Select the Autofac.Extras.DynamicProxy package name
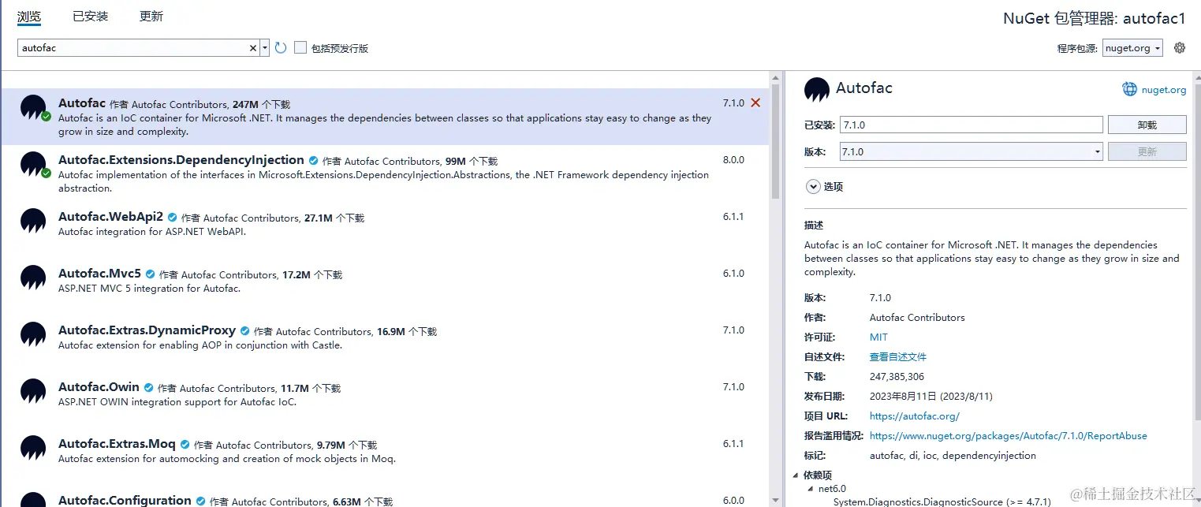Image resolution: width=1201 pixels, height=507 pixels. click(x=147, y=330)
